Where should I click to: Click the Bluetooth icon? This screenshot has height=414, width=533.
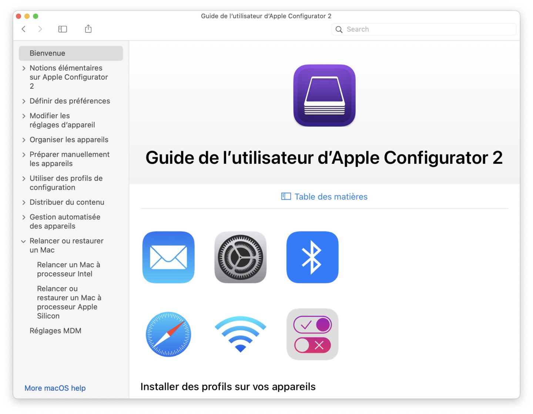pos(312,257)
